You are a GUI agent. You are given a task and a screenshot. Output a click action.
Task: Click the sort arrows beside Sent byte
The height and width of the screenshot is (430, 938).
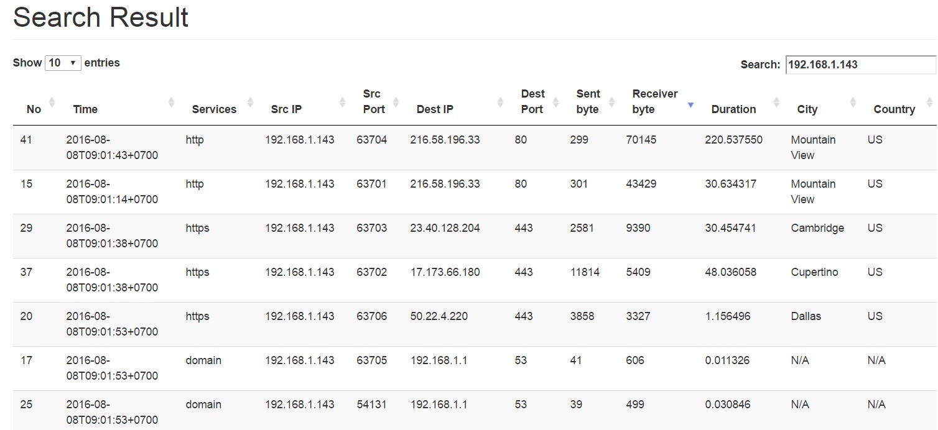coord(611,102)
